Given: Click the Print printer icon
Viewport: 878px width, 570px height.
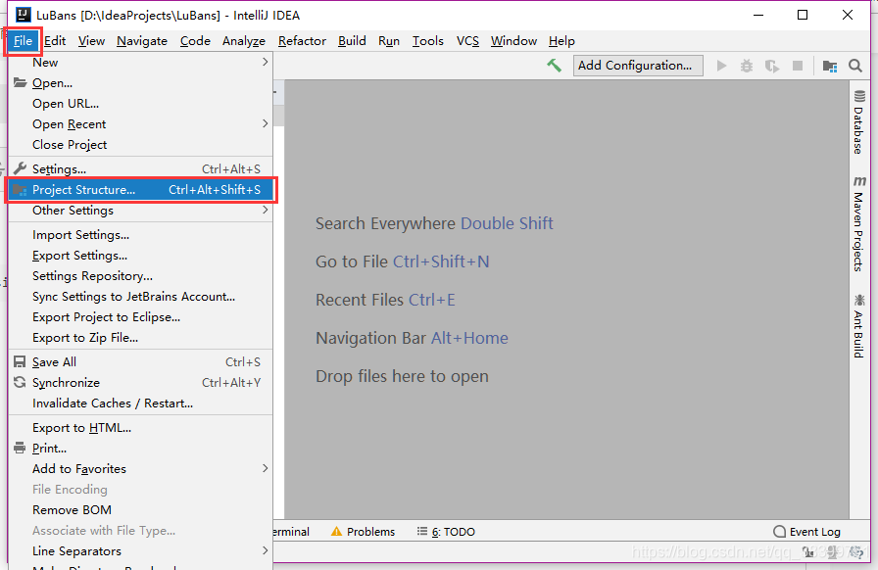Looking at the screenshot, I should pos(20,448).
